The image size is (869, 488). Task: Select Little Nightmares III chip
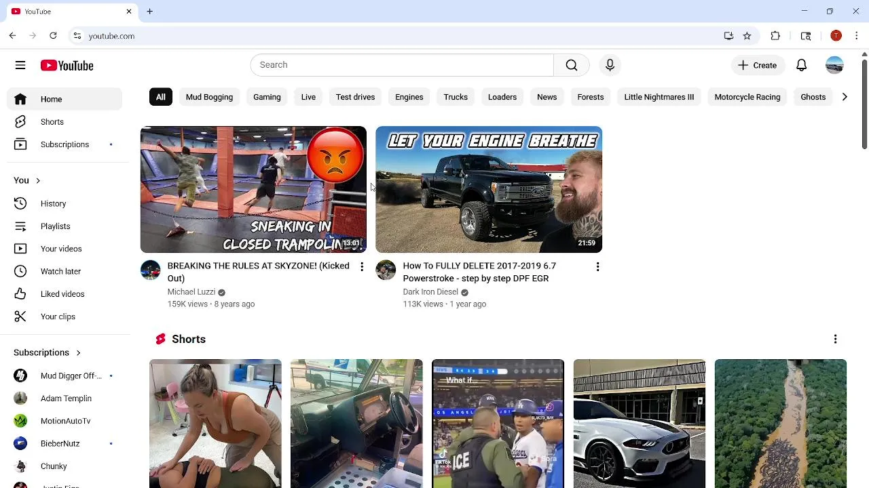(x=659, y=97)
